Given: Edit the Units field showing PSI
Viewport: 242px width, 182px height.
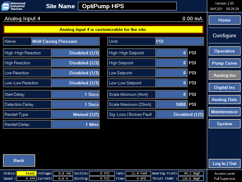Looking at the screenshot, I should point(180,41).
